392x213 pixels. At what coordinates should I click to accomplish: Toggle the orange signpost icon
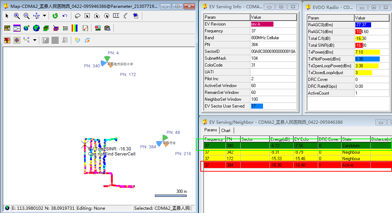[7, 40]
